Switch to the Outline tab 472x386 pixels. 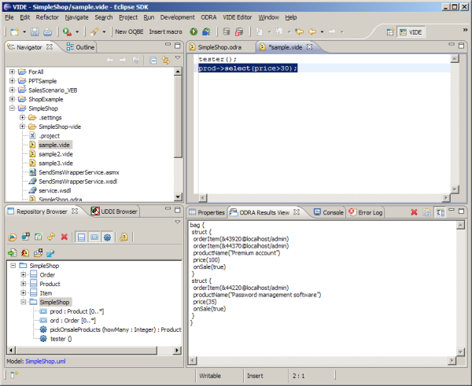click(x=81, y=47)
